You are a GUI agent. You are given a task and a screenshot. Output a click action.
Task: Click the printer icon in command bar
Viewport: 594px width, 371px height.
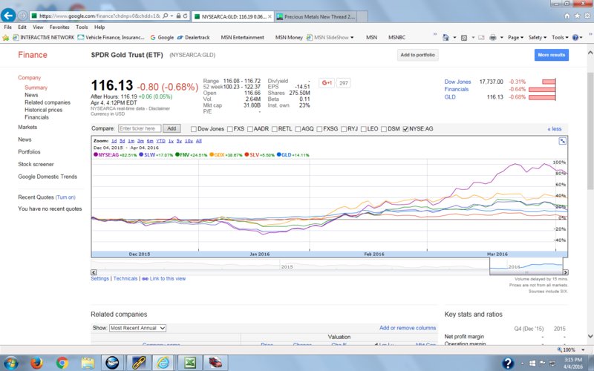click(x=492, y=38)
